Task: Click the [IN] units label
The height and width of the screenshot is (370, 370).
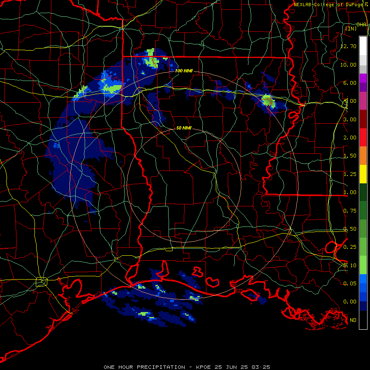Action: point(351,28)
